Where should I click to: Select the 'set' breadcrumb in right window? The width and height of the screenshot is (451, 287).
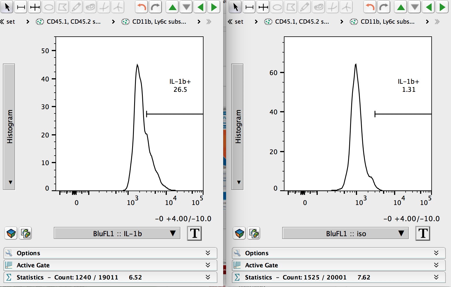[239, 22]
